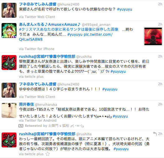
Task: Open khune2400's avatar on the top tweet
Action: pos(9,10)
